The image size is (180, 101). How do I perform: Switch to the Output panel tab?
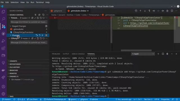66,54
